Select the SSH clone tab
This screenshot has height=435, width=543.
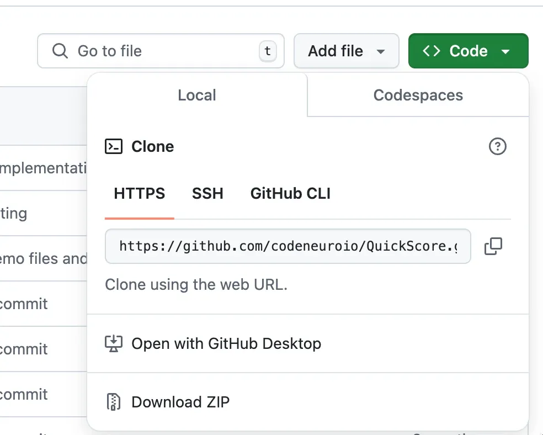pos(207,193)
